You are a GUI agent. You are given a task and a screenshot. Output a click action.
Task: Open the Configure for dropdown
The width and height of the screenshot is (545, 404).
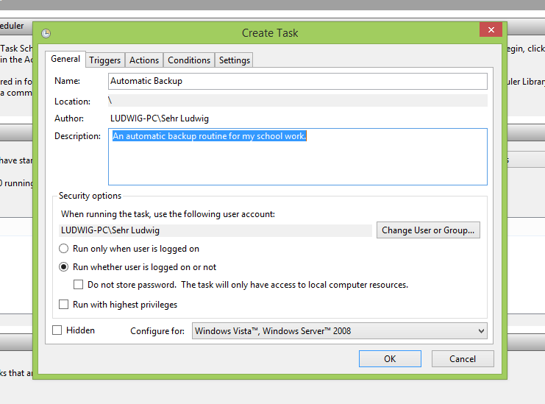(x=338, y=331)
